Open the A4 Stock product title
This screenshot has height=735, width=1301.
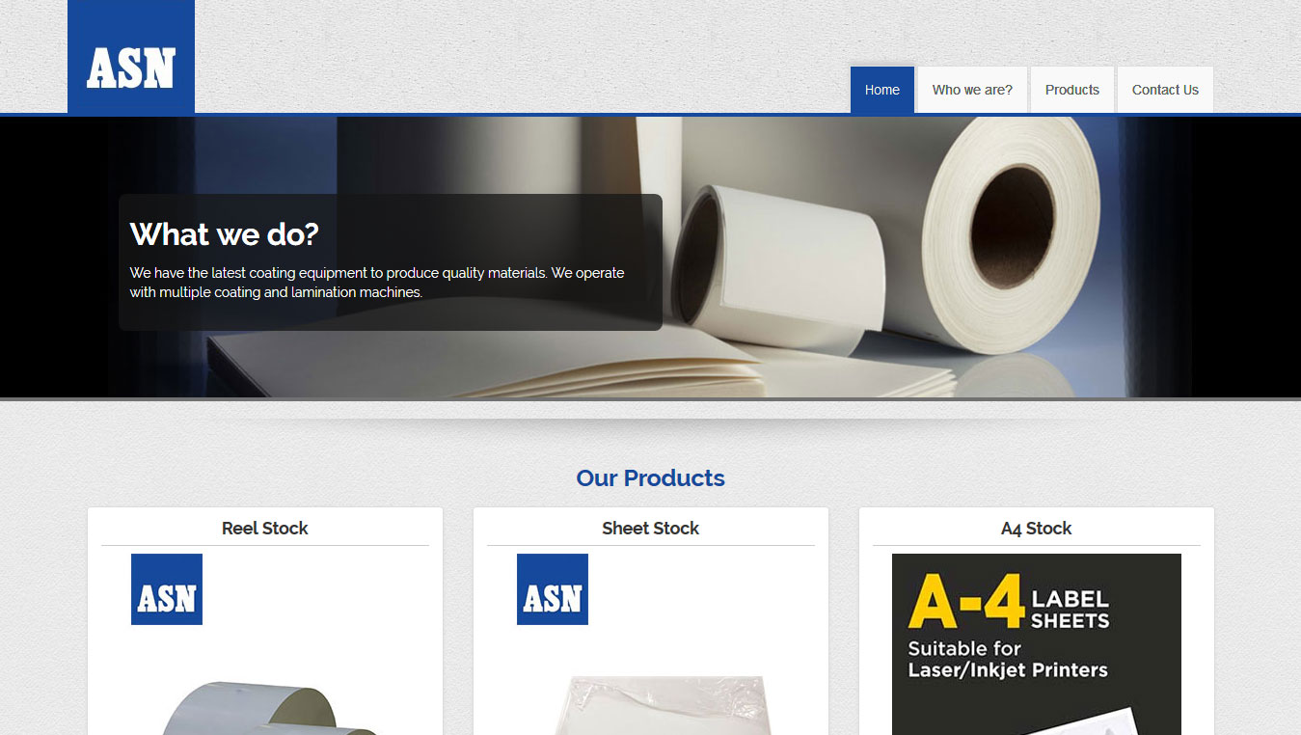[x=1037, y=529]
